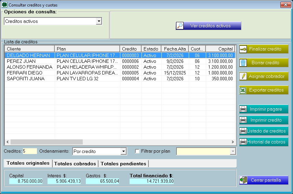Click the printer icon on Listado de creditos
The image size is (293, 194).
[x=243, y=131]
